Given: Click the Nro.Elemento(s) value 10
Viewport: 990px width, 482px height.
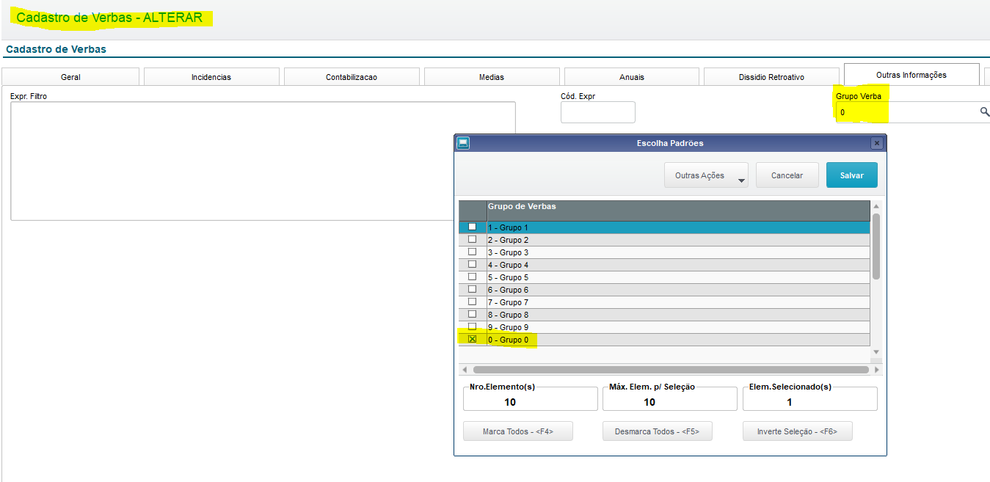Looking at the screenshot, I should [510, 402].
